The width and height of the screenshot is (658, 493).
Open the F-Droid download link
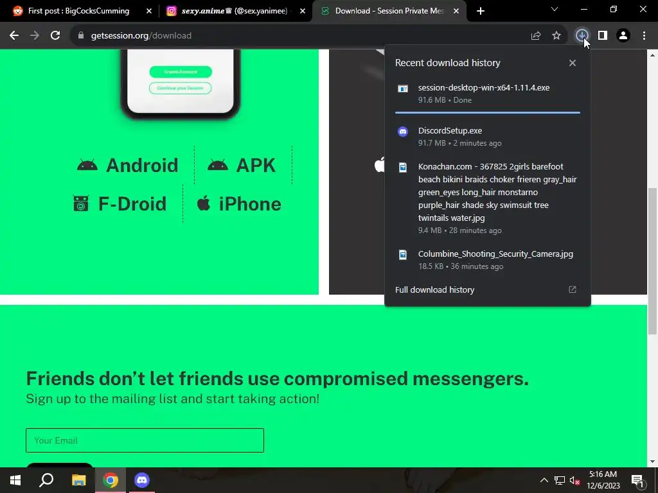tap(120, 203)
